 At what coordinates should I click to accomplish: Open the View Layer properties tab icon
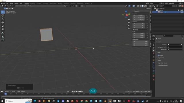click(x=154, y=48)
